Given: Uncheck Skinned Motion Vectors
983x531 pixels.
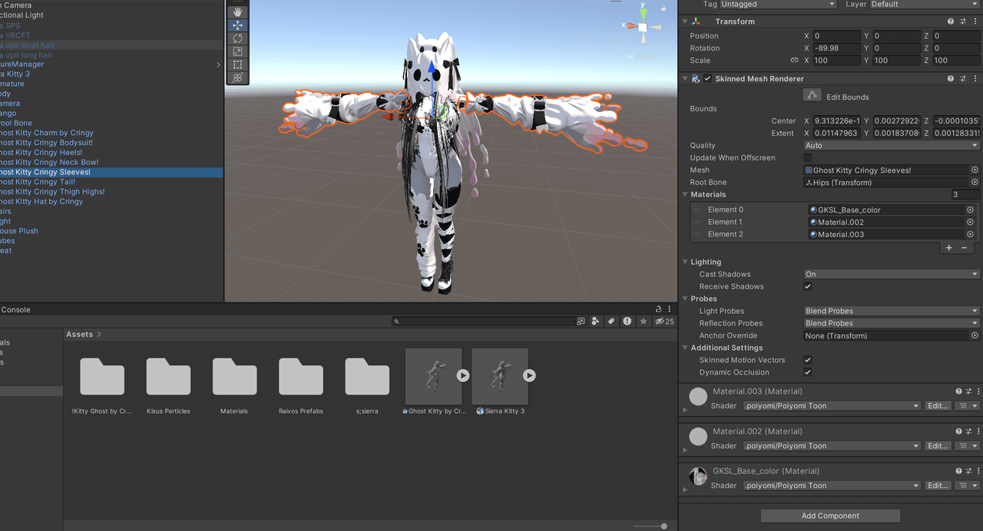Looking at the screenshot, I should tap(808, 360).
